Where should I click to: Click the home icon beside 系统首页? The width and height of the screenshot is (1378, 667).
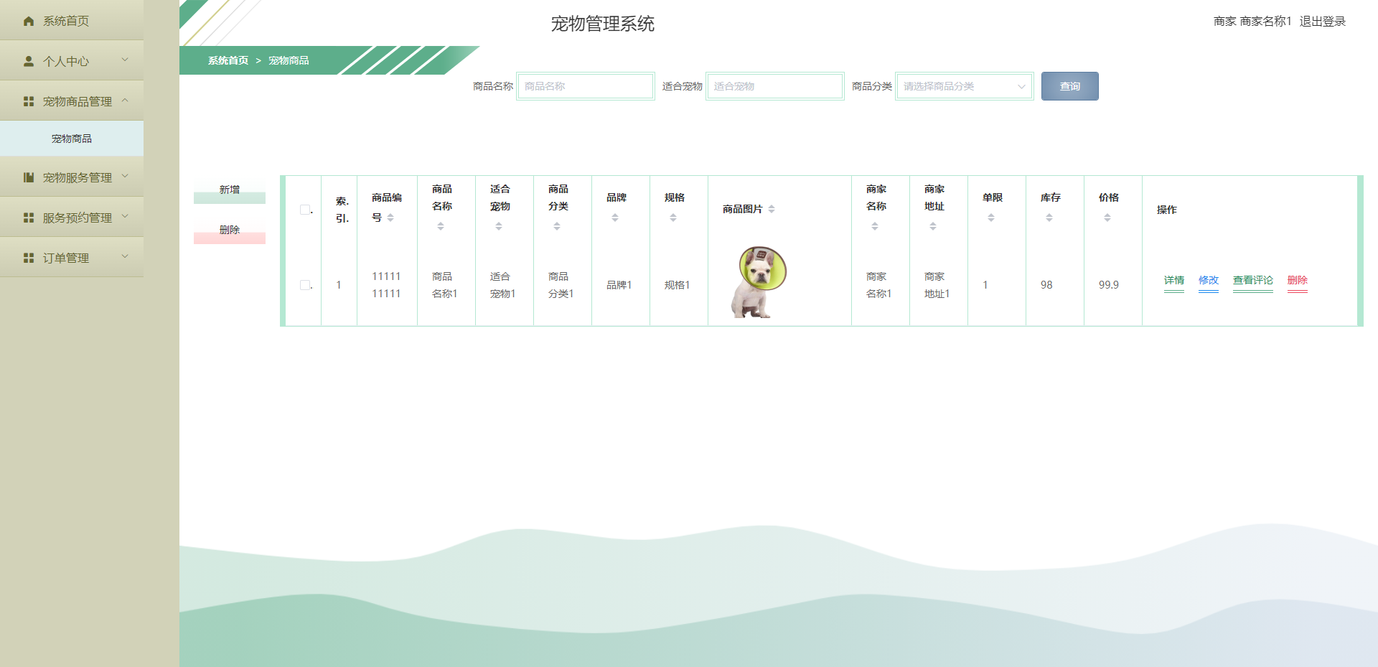click(27, 21)
